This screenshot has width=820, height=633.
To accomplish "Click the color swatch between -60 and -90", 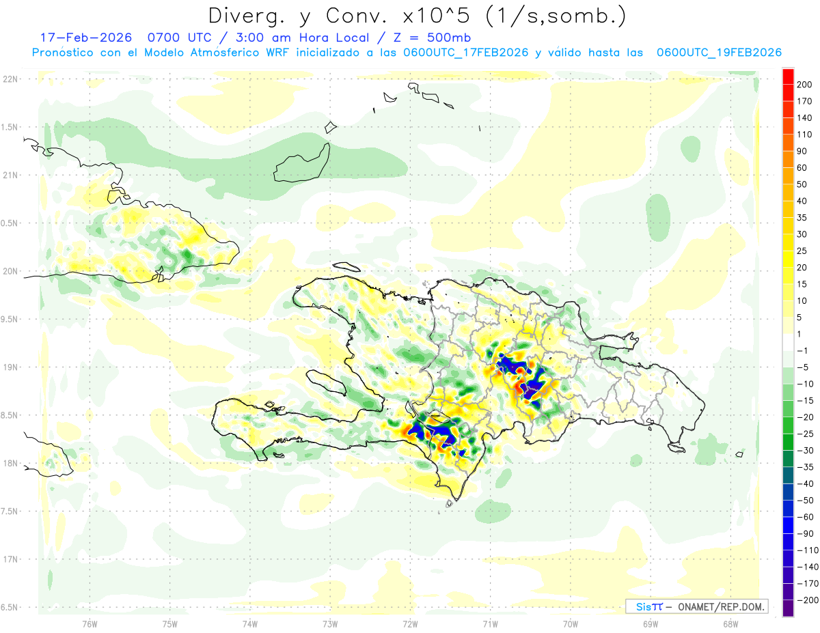I will [x=788, y=525].
